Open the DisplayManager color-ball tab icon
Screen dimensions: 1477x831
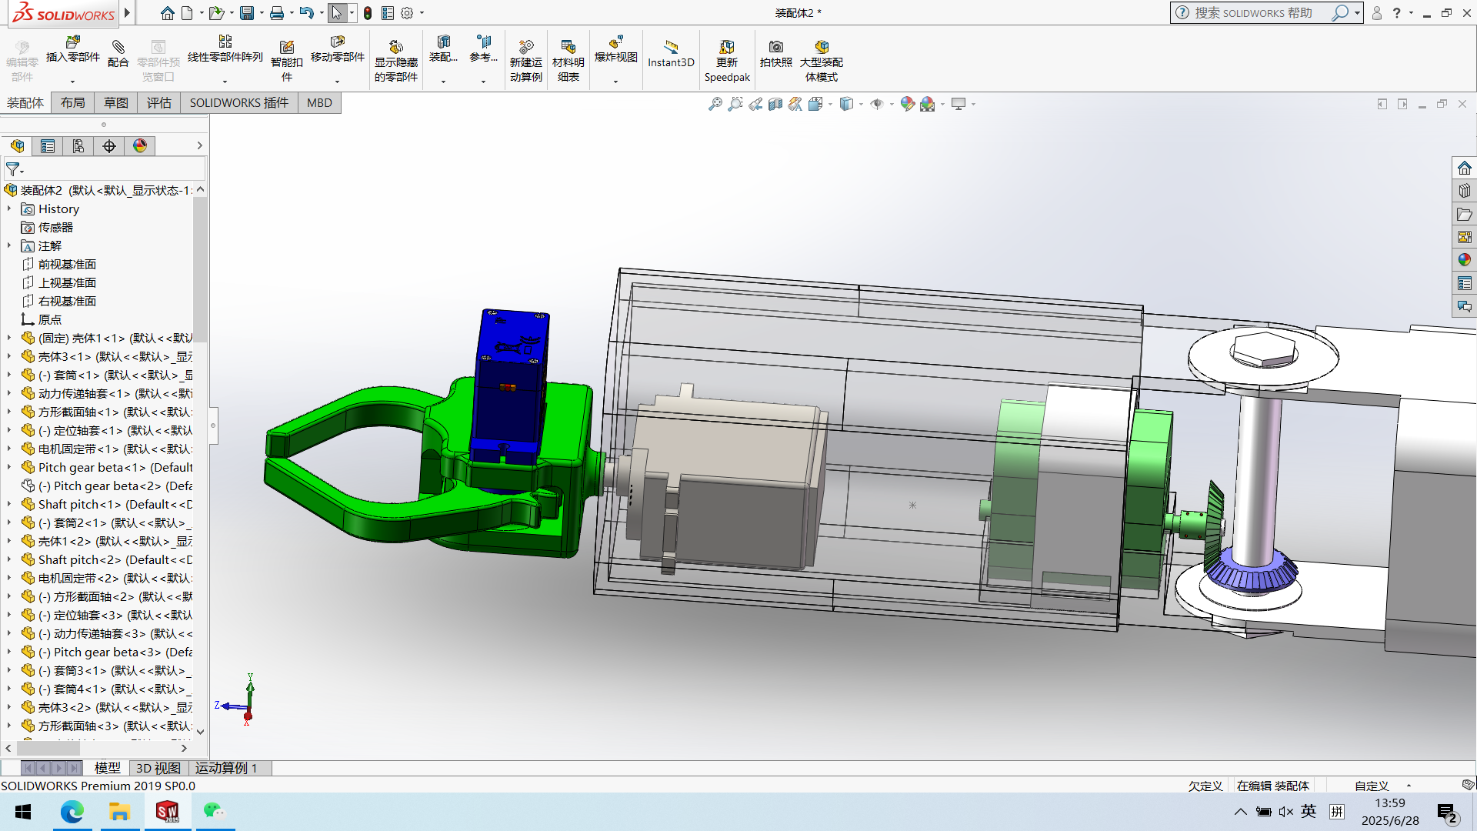click(140, 146)
